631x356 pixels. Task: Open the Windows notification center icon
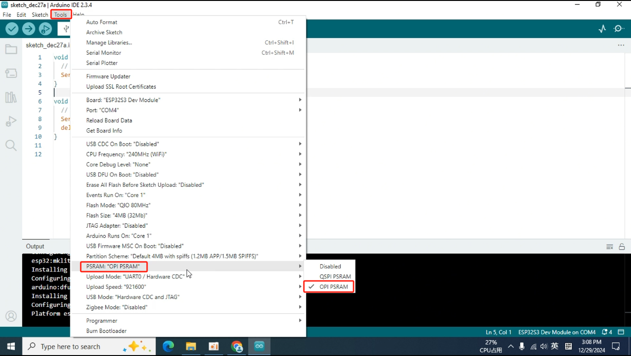coord(616,346)
